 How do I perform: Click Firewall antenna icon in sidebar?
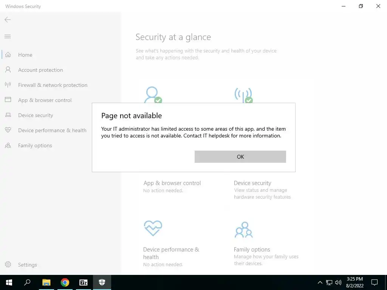[8, 85]
